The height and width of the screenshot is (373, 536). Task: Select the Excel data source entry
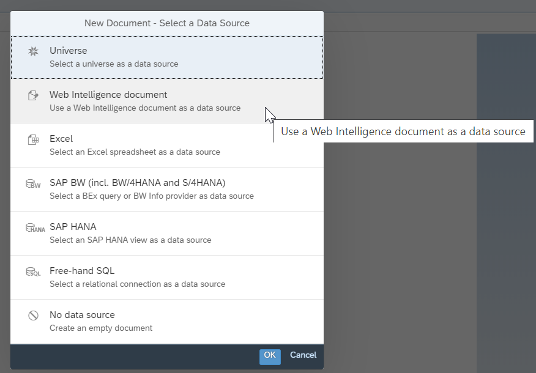pyautogui.click(x=166, y=144)
